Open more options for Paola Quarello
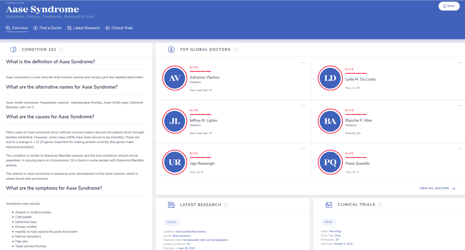 tap(459, 149)
